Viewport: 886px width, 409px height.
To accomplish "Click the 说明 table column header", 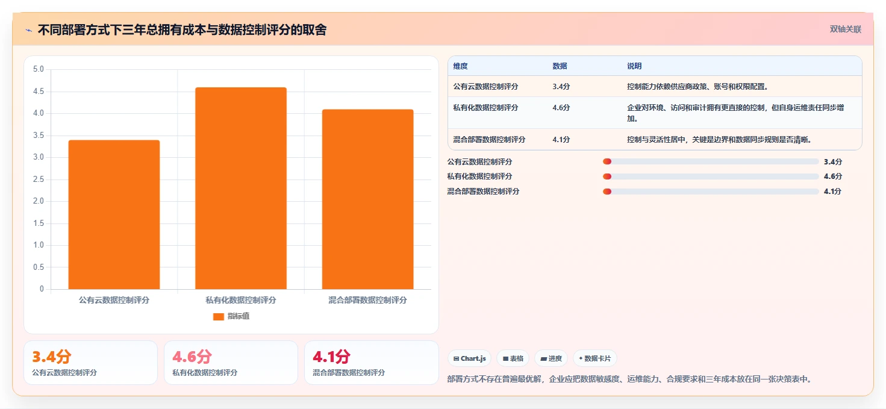I will coord(634,66).
